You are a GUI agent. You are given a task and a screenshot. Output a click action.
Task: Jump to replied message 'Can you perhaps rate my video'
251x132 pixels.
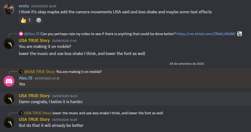(x=108, y=34)
